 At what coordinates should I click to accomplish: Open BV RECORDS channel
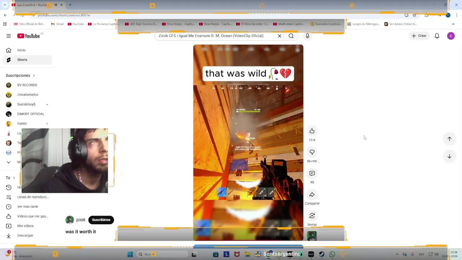tap(27, 85)
